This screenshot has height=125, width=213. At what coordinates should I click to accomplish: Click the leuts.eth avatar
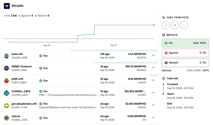coord(6,56)
